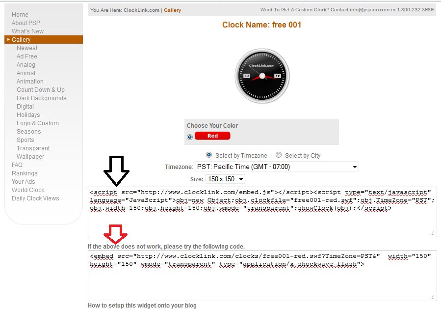
Task: Click resize handle of script code box
Action: [x=433, y=233]
